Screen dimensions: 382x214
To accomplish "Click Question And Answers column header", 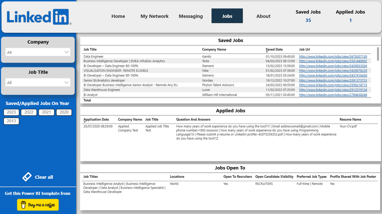I will pyautogui.click(x=193, y=120).
